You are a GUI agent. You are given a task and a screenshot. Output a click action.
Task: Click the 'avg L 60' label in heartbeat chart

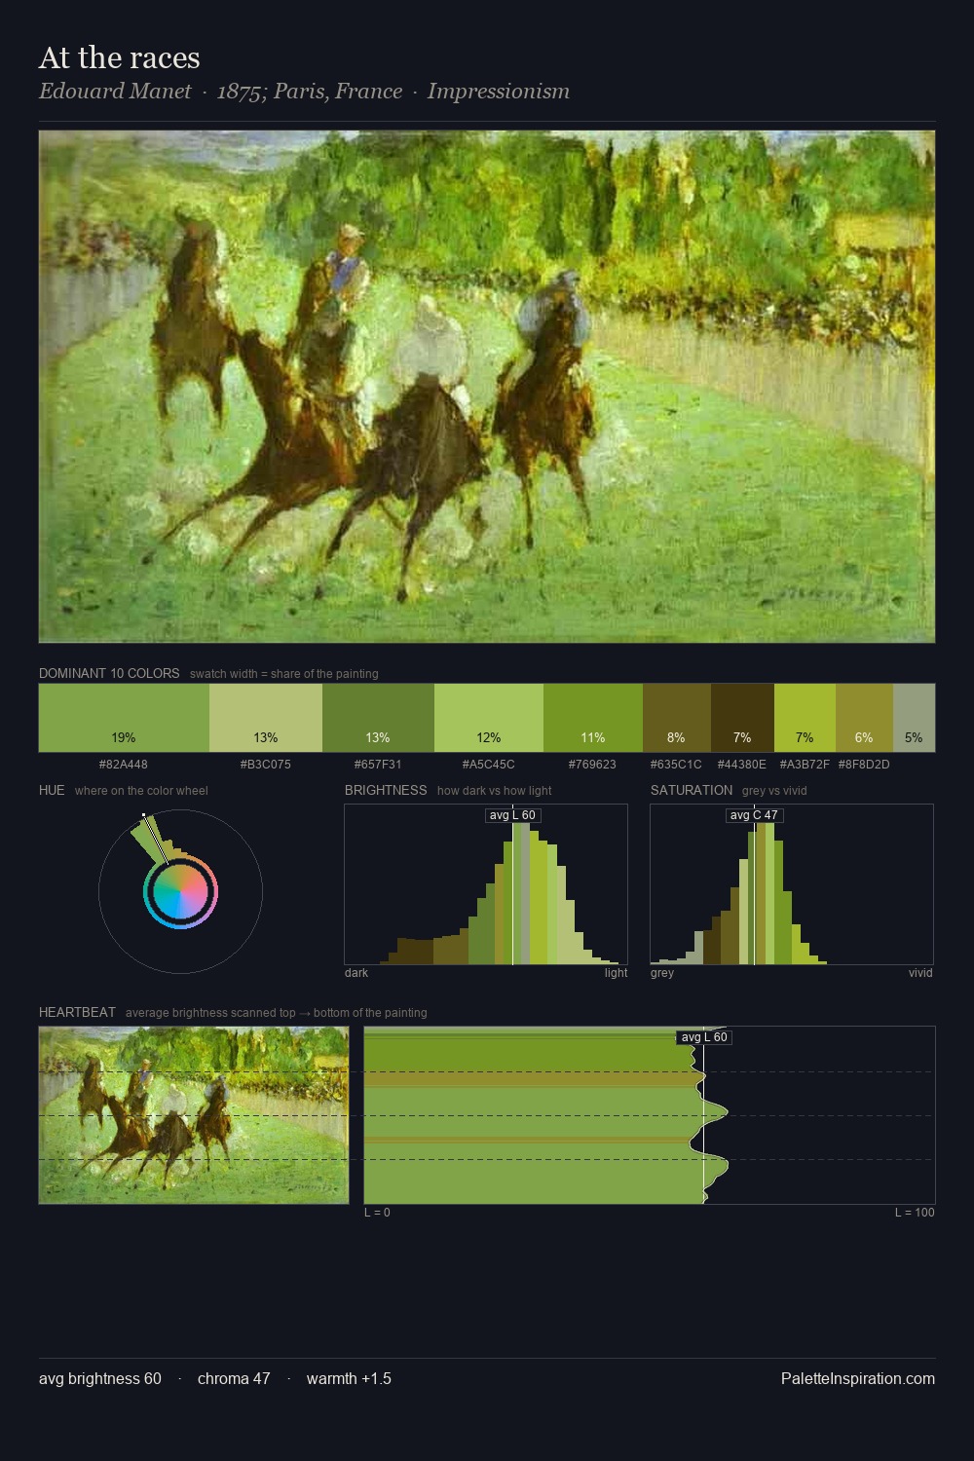click(x=704, y=1037)
